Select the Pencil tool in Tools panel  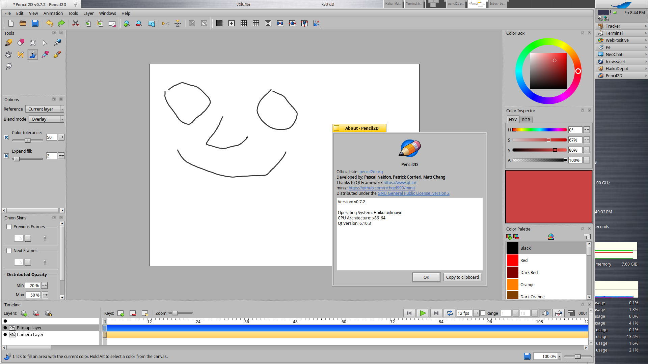[x=9, y=42]
